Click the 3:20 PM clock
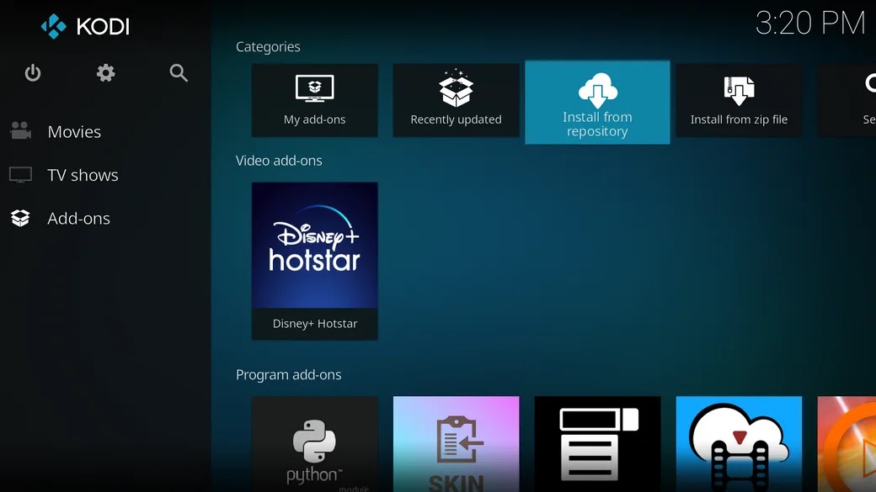876x492 pixels. pyautogui.click(x=810, y=24)
